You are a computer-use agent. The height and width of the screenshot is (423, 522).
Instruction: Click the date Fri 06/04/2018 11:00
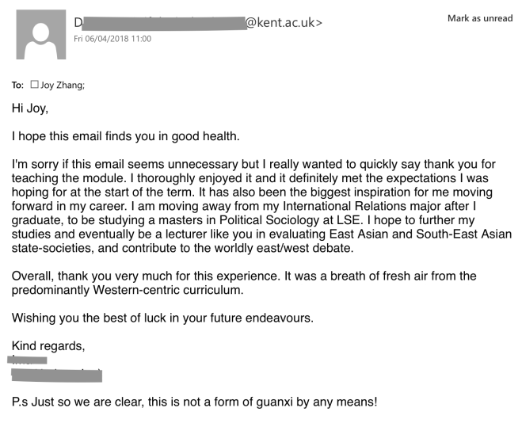112,38
